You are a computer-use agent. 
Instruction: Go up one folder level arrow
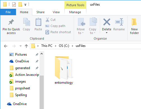coord(26,46)
